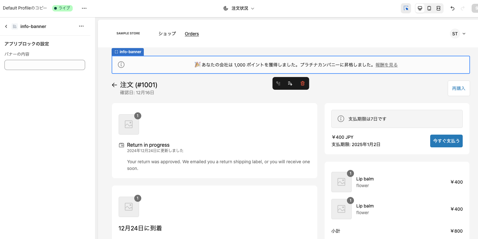478x239 pixels.
Task: Click the Default Profileのコピー title
Action: pyautogui.click(x=25, y=8)
